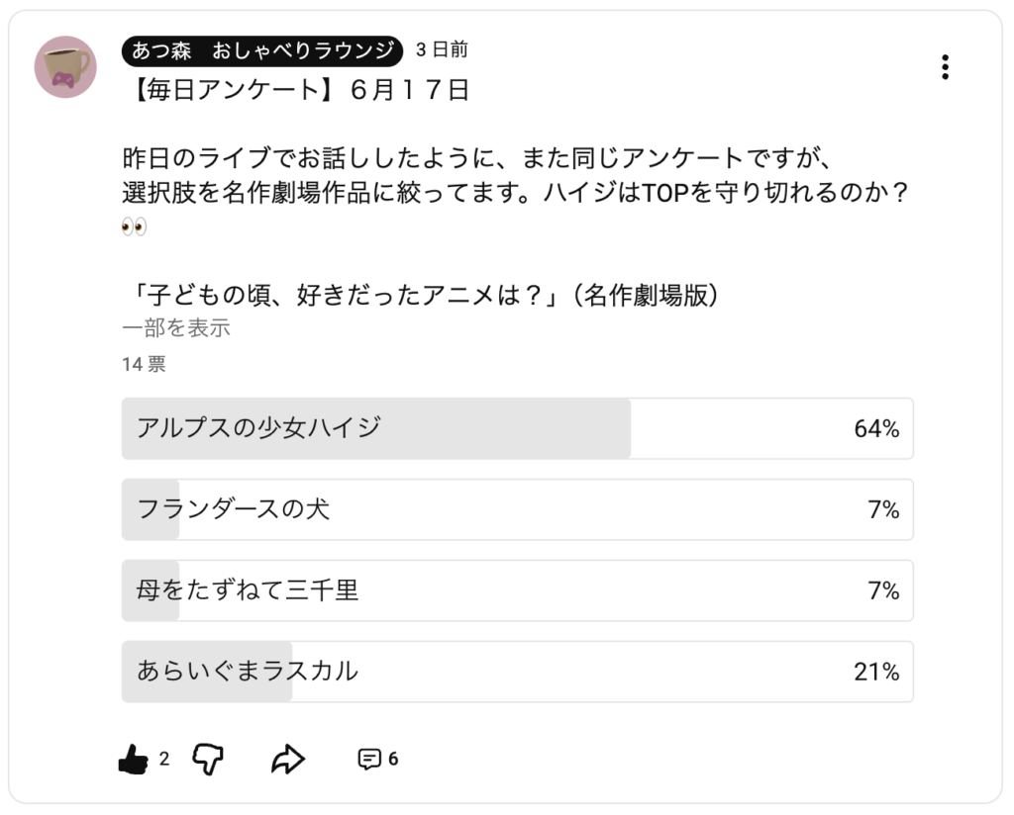Click the filled progress bar of ハイジ
1014x815 pixels.
coord(376,429)
